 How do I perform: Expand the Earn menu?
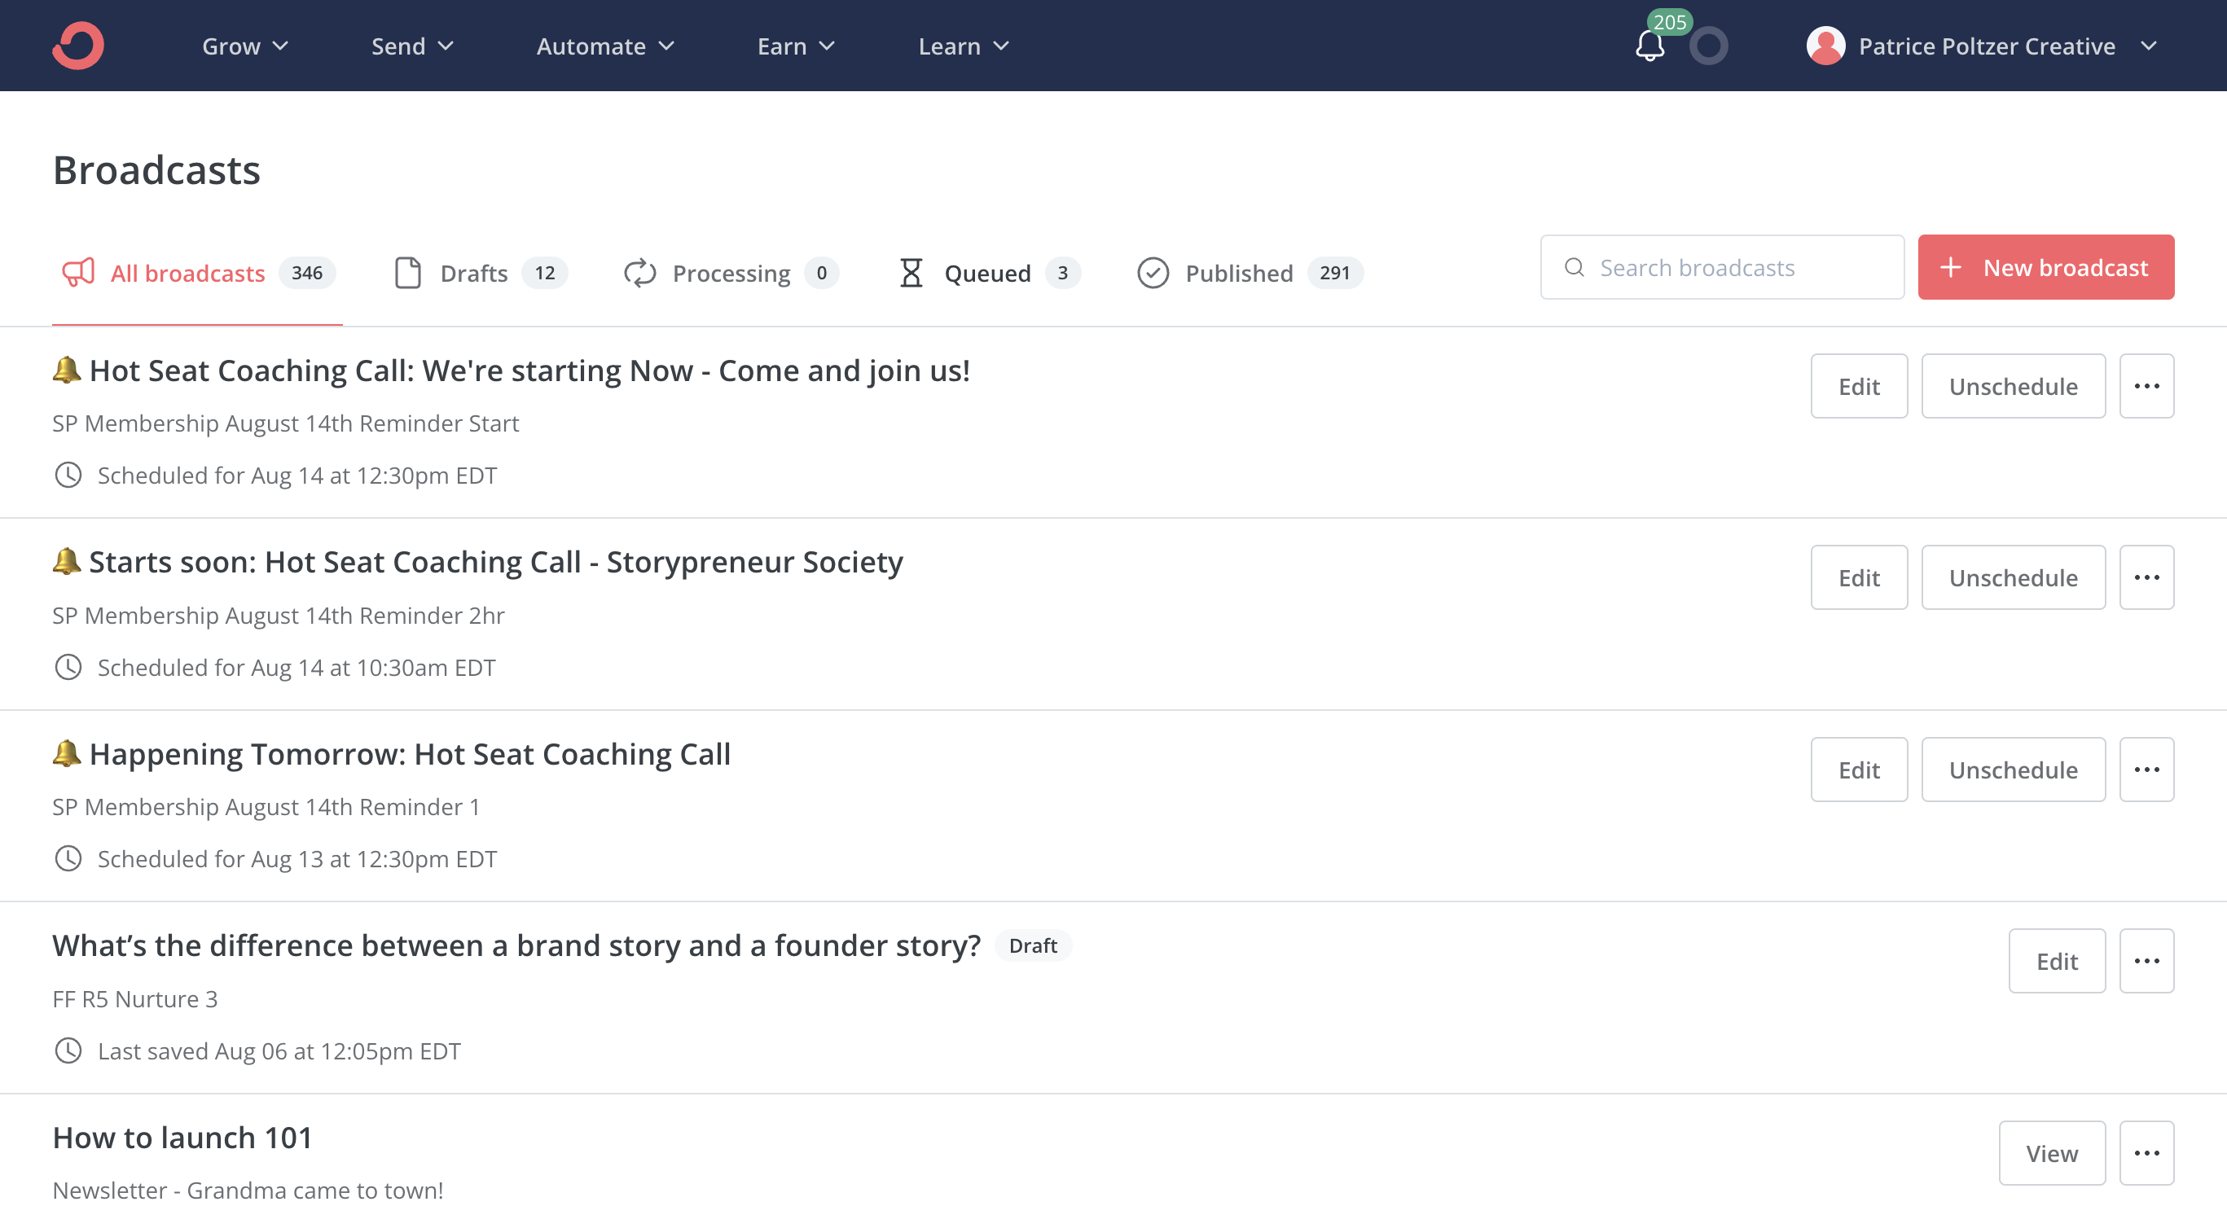[x=796, y=46]
